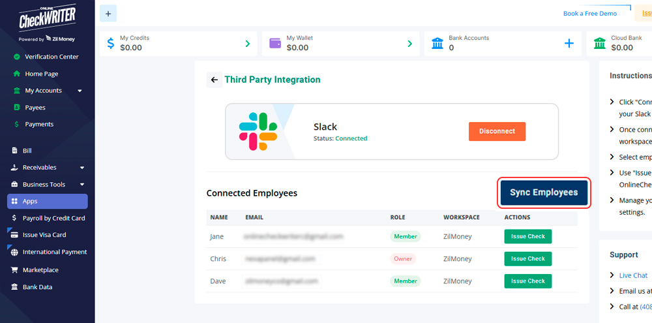Click the green Cloud Bank icon
Screen dimensions: 652x323
tap(600, 43)
